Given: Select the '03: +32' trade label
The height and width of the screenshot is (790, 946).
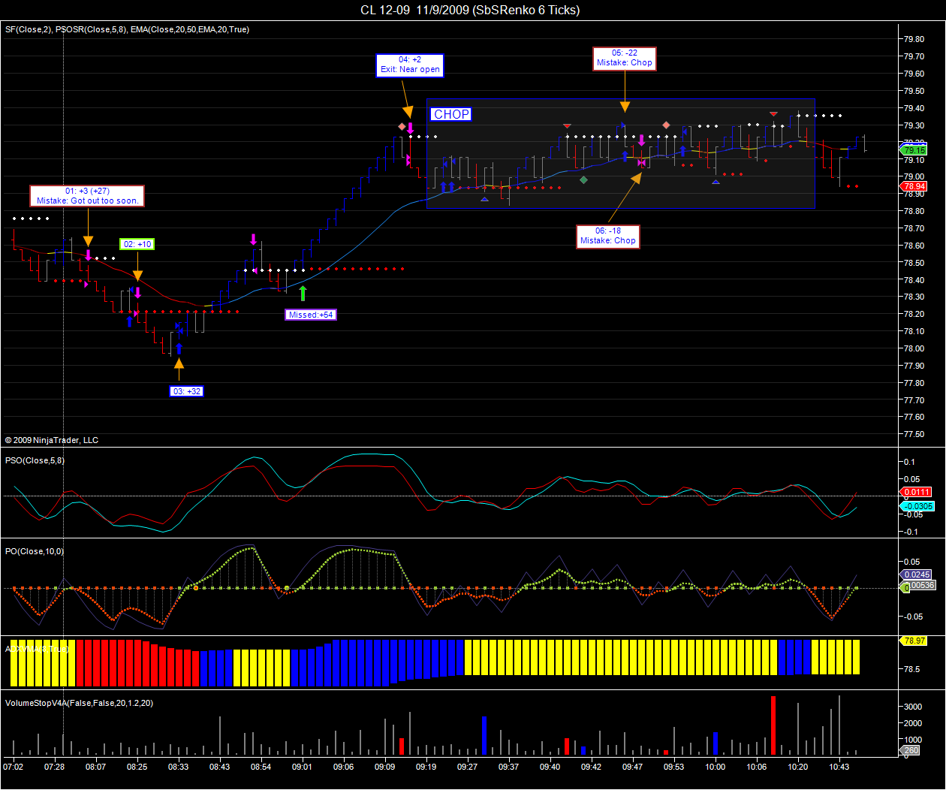Looking at the screenshot, I should [x=187, y=391].
